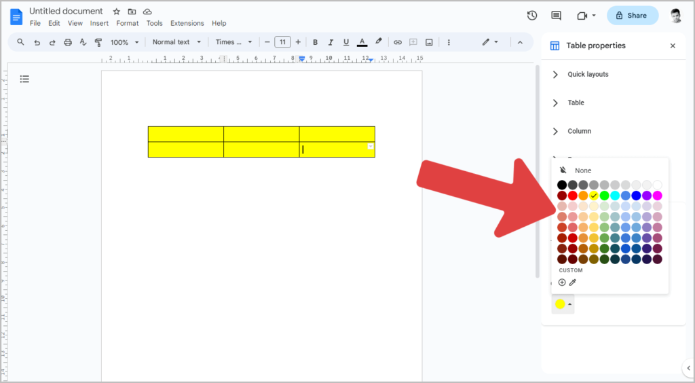Pick the magenta color swatch
Screen dimensions: 695x383
657,196
